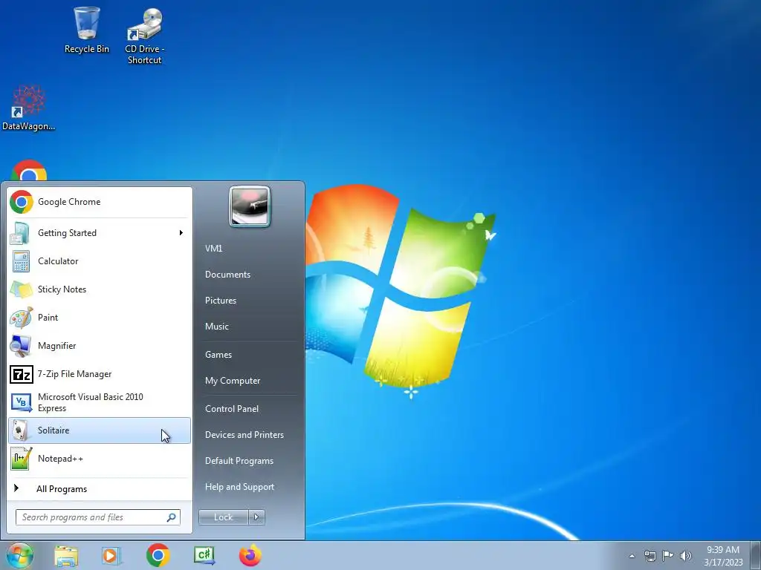Open Devices and Printers
Image resolution: width=761 pixels, height=570 pixels.
244,435
